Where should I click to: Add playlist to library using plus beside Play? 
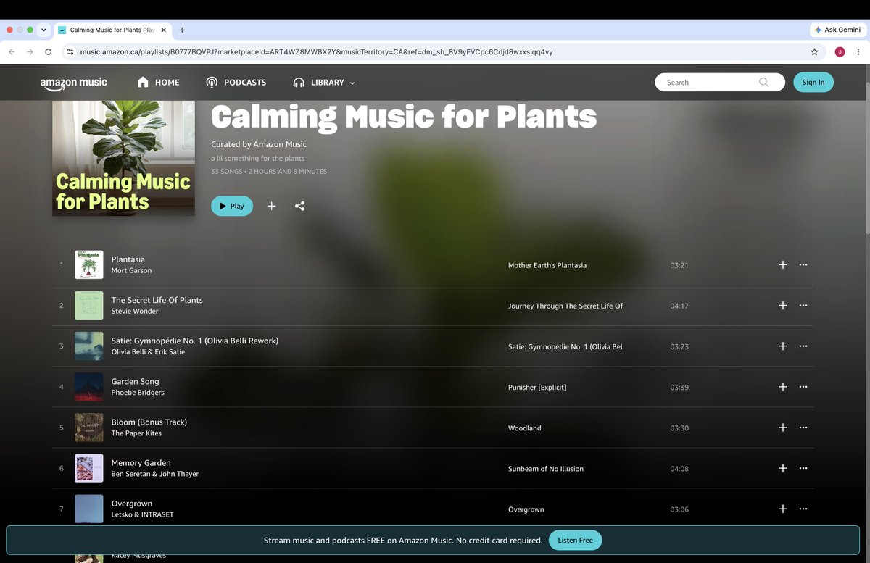(271, 206)
